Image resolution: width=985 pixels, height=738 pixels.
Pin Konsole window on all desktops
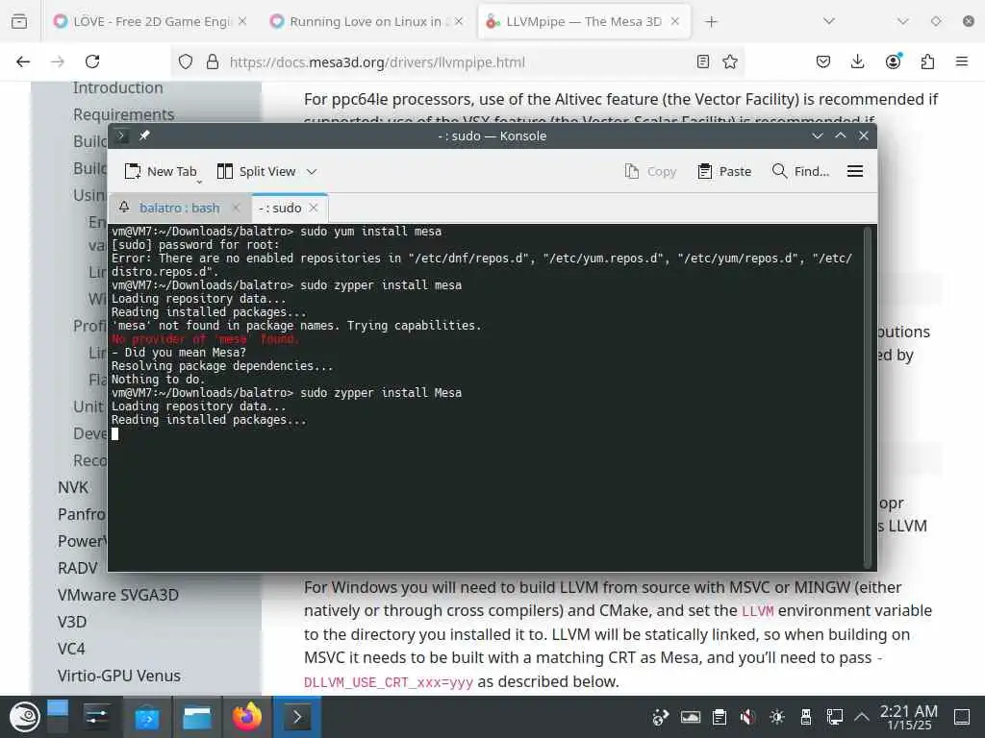coord(144,135)
